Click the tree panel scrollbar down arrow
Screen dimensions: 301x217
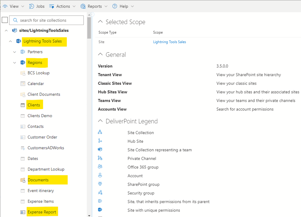pyautogui.click(x=89, y=215)
